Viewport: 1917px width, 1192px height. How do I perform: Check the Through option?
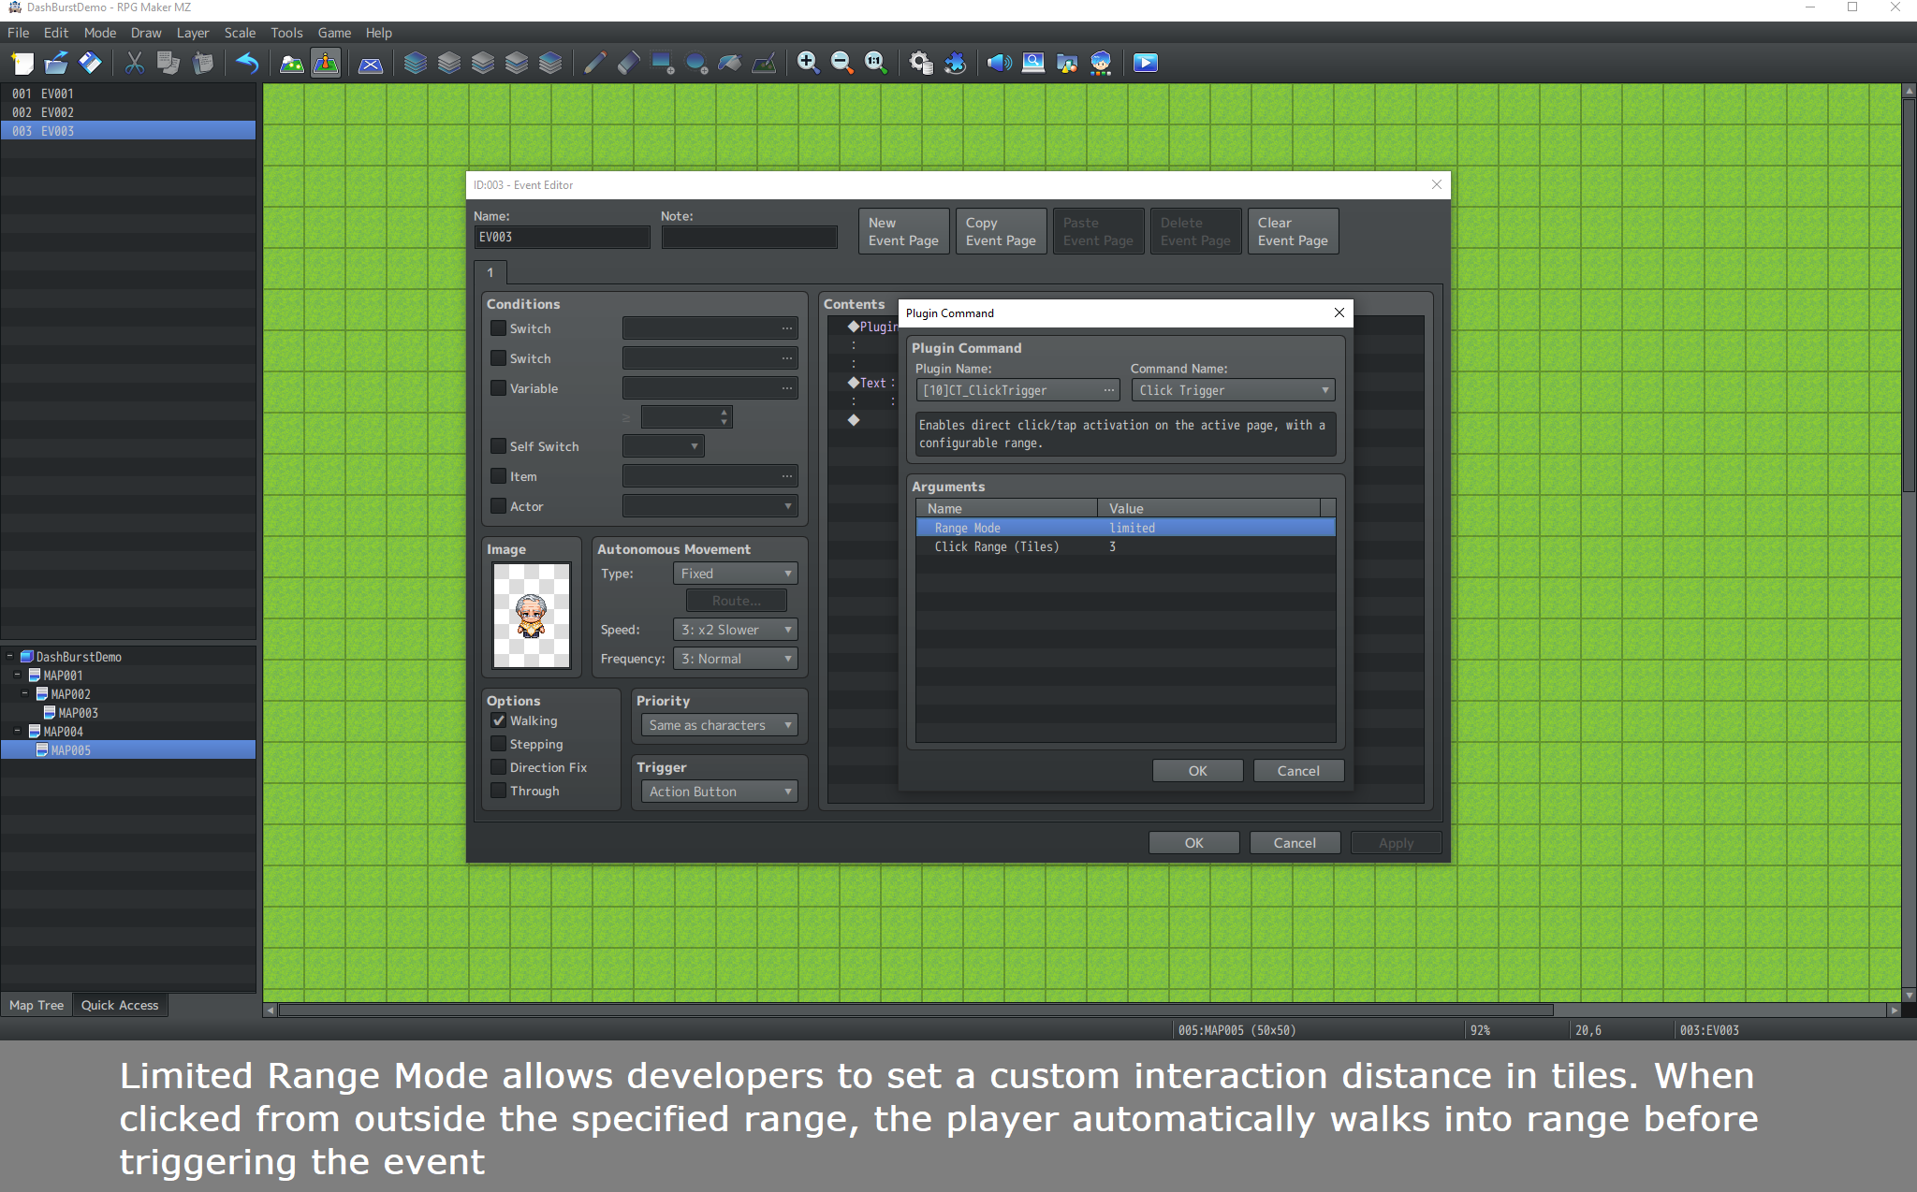pyautogui.click(x=499, y=791)
